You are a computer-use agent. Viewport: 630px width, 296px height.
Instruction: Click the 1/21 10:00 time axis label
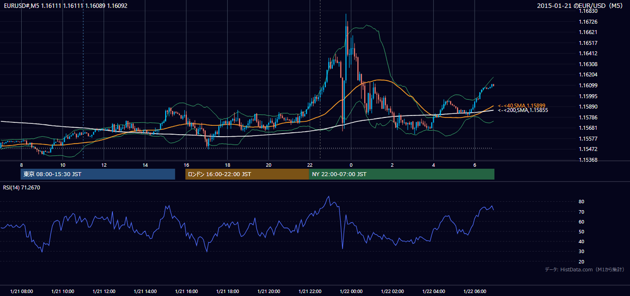click(63, 292)
